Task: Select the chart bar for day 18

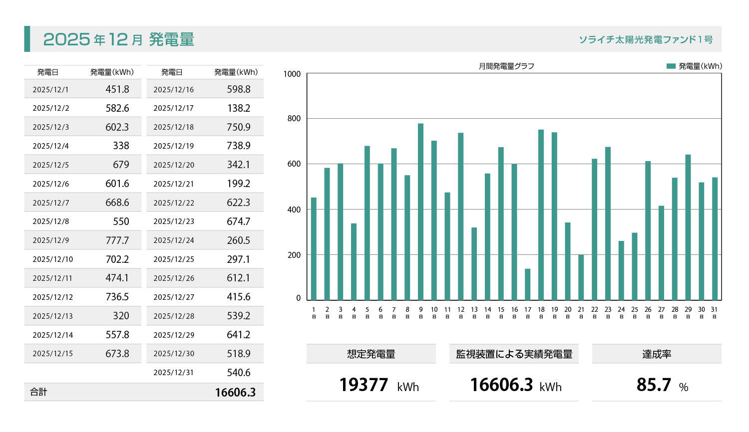Action: tap(541, 215)
